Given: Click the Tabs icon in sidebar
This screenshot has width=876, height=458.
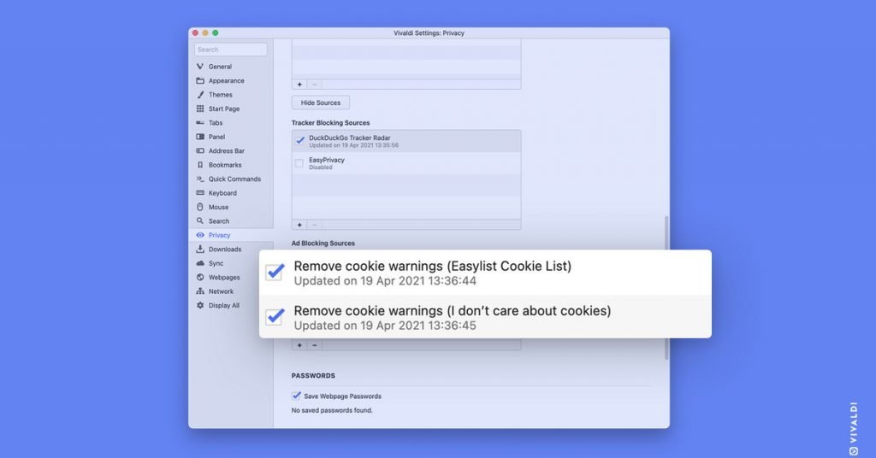Looking at the screenshot, I should tap(200, 123).
